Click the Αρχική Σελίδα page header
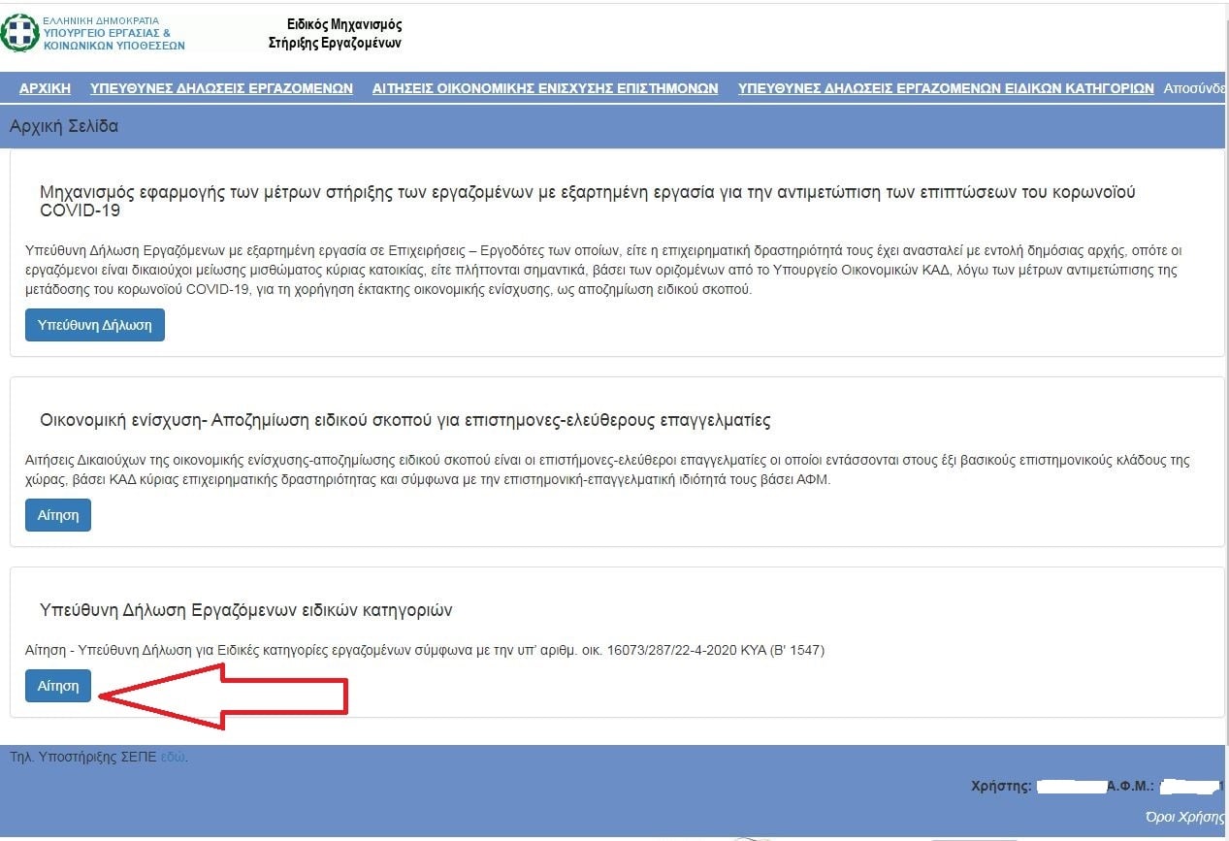This screenshot has width=1229, height=841. [64, 126]
